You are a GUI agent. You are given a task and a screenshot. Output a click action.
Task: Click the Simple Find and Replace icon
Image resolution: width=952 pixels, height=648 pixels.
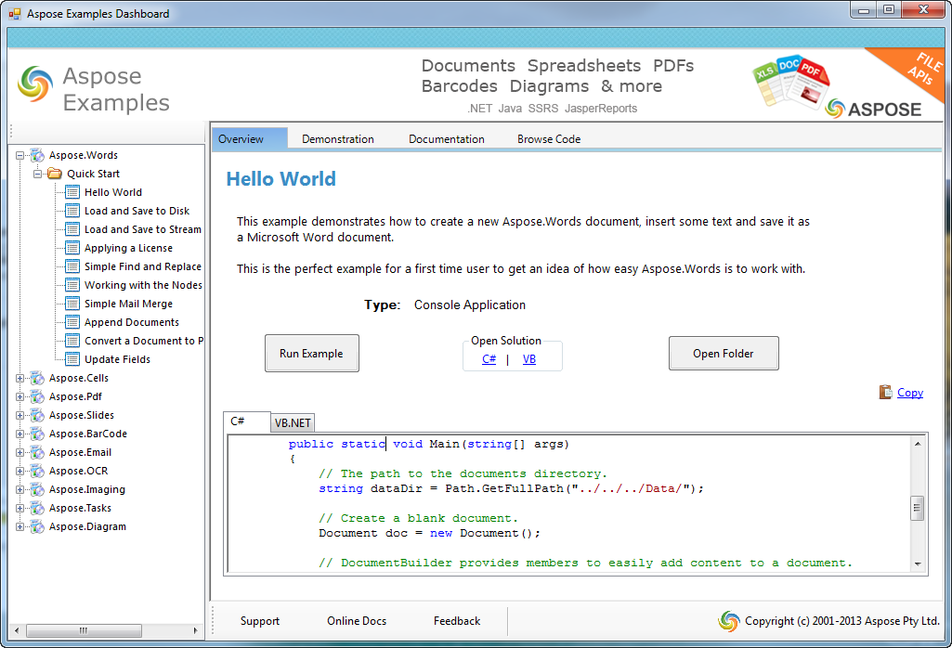[72, 266]
